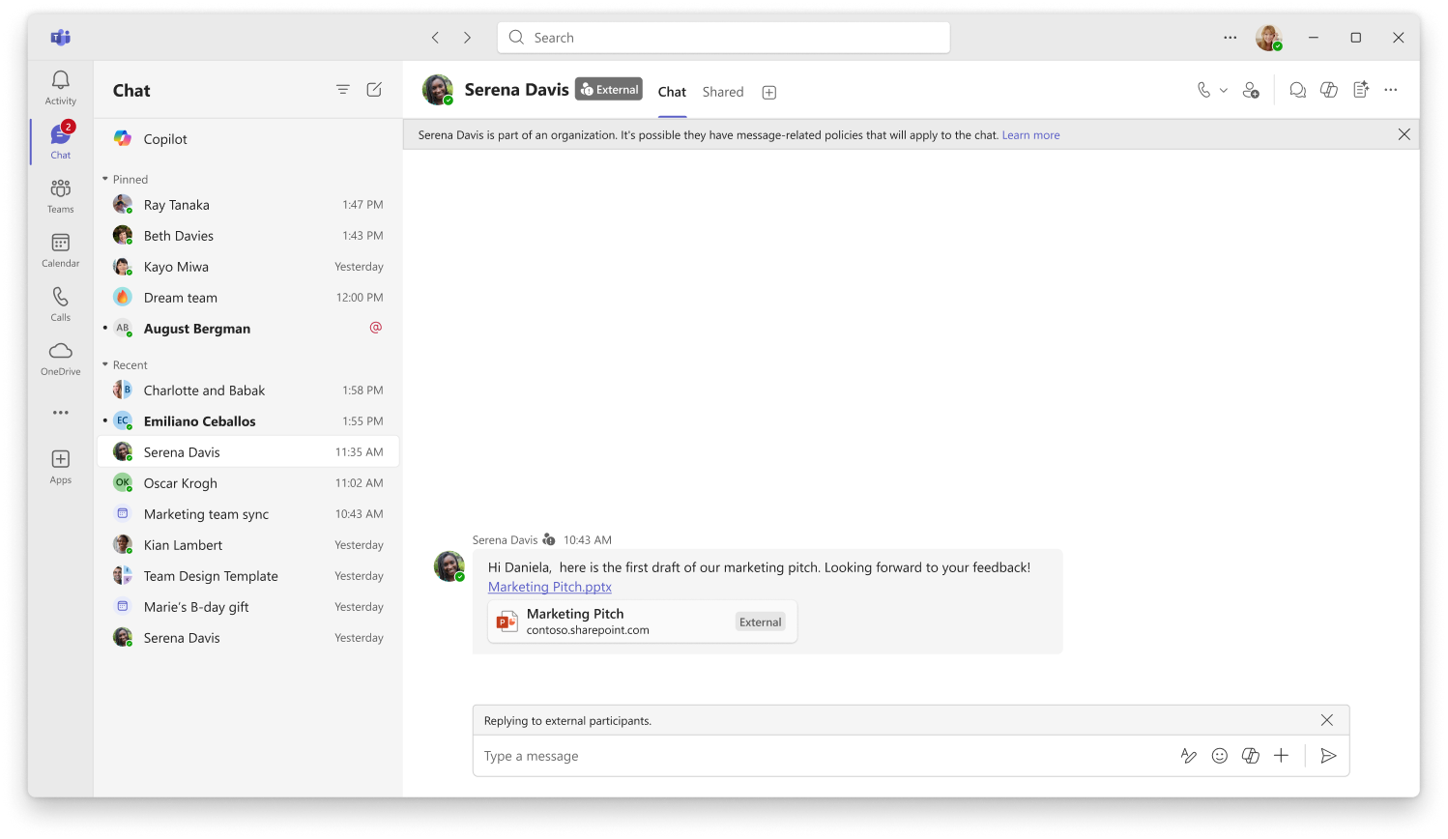1448x839 pixels.
Task: Send the typed message
Action: tap(1328, 755)
